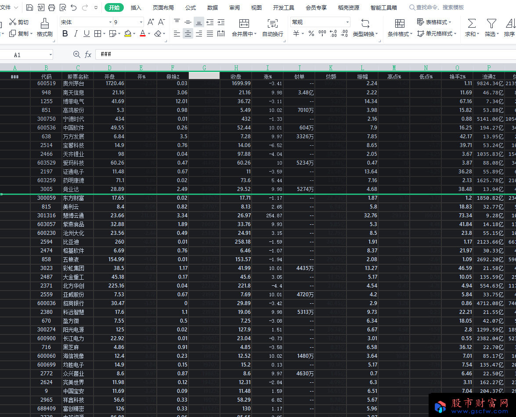The image size is (516, 417).
Task: Toggle bottom vertical alignment
Action: coord(199,22)
